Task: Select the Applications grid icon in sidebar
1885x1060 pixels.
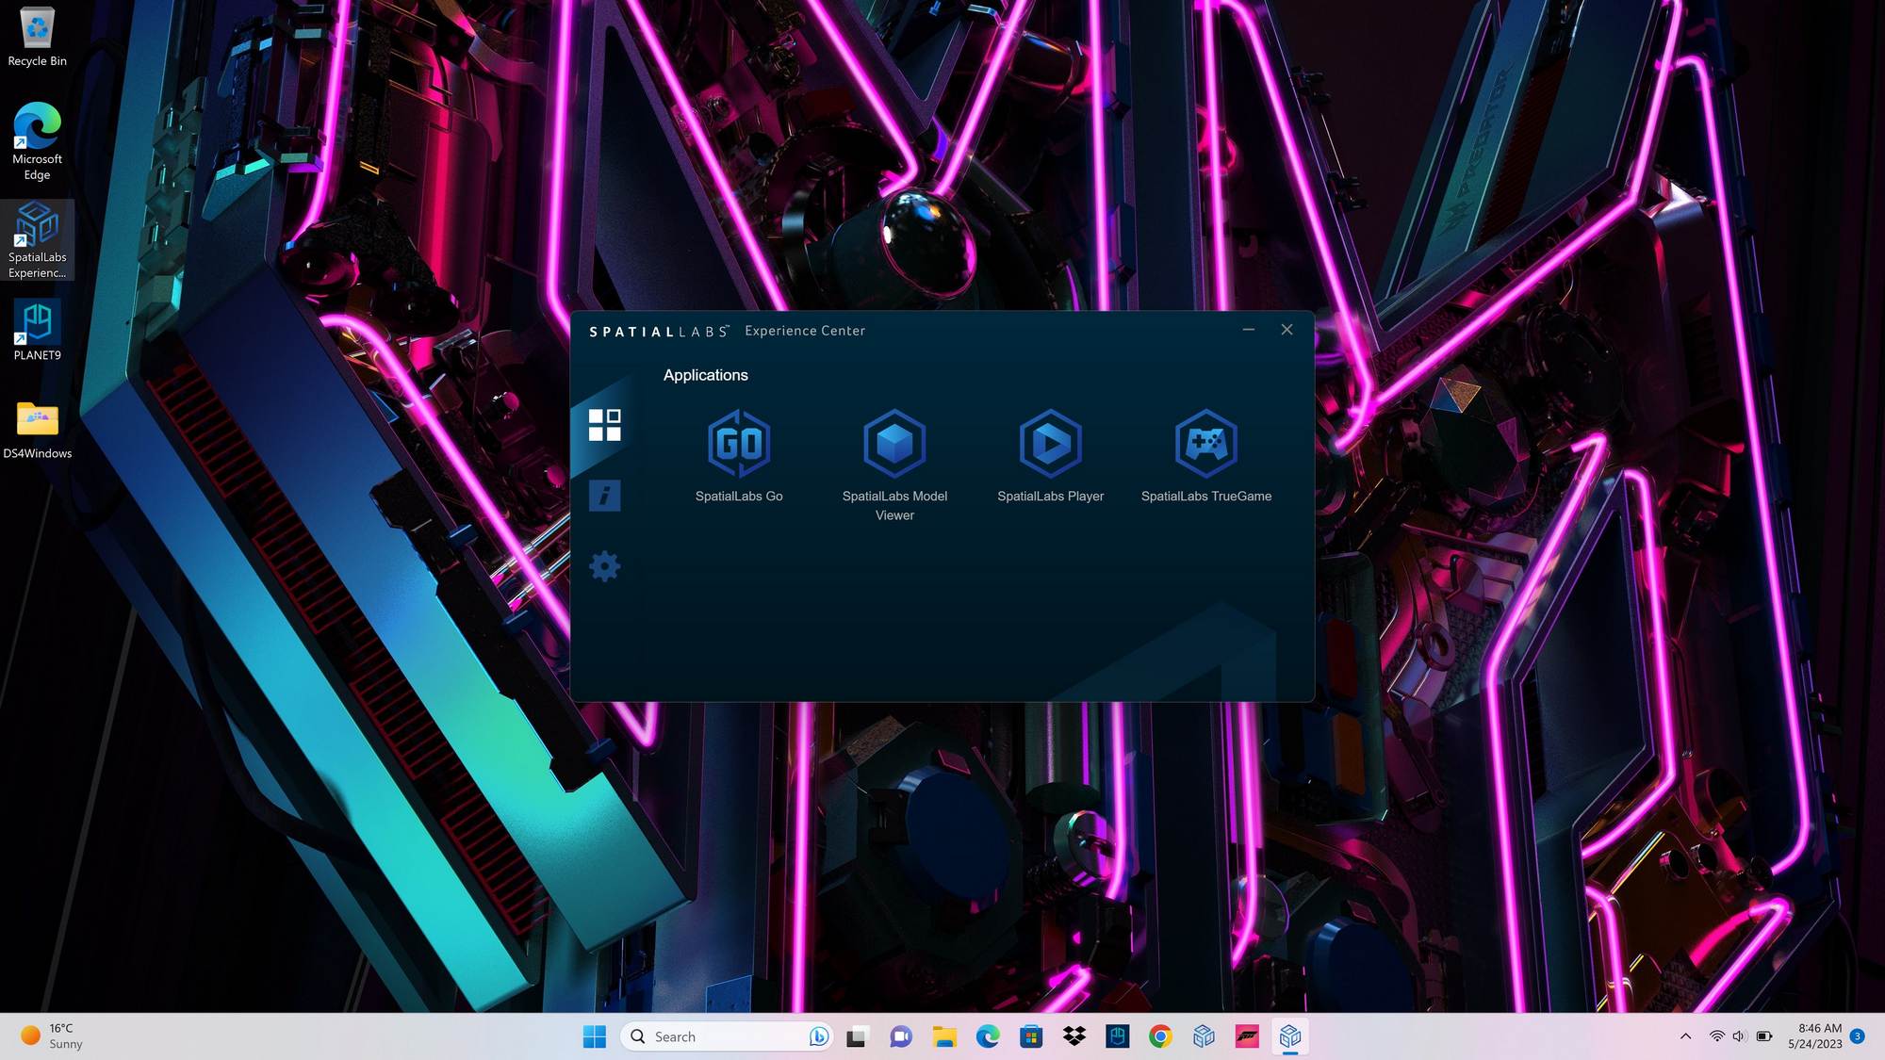Action: (604, 425)
